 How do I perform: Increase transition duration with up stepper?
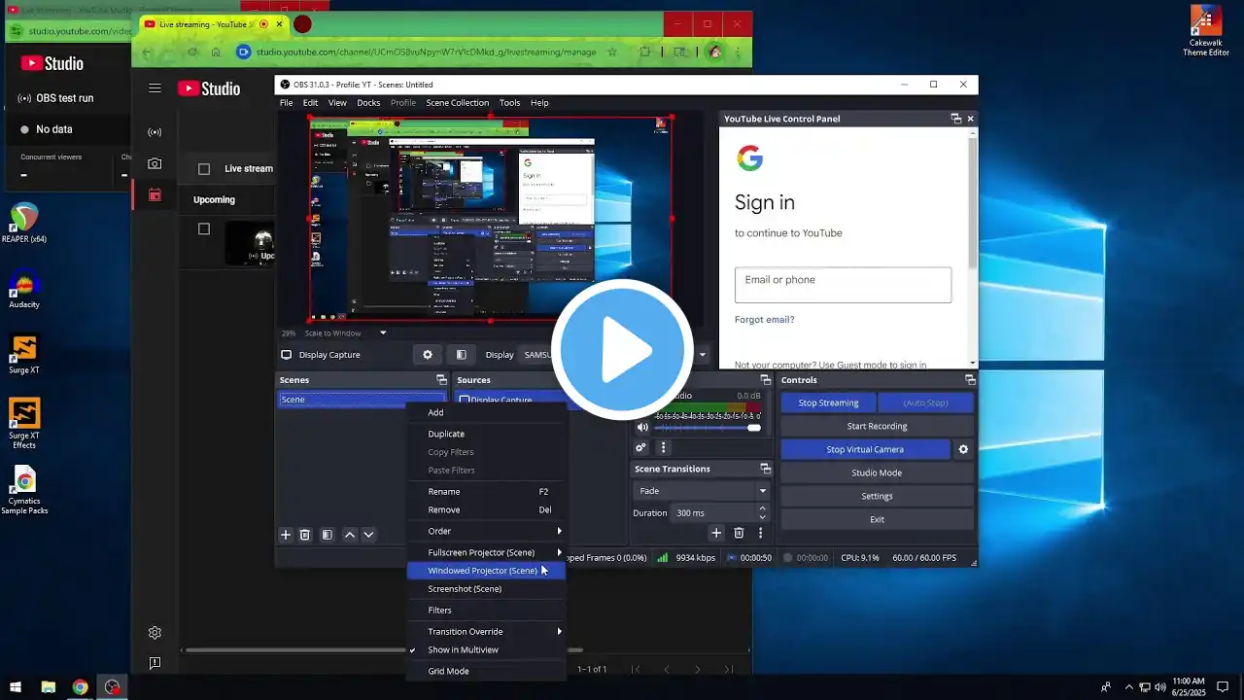(762, 507)
